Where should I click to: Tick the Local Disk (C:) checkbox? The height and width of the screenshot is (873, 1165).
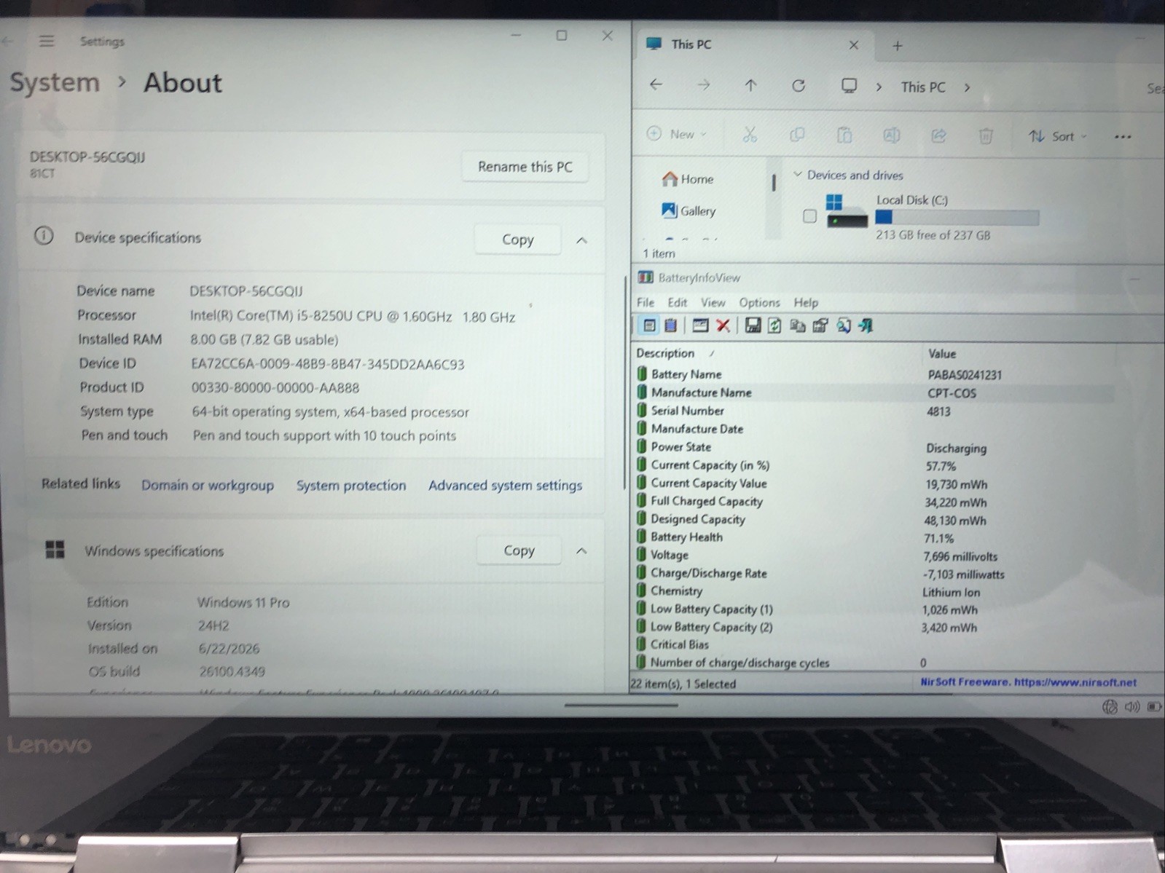tap(809, 216)
